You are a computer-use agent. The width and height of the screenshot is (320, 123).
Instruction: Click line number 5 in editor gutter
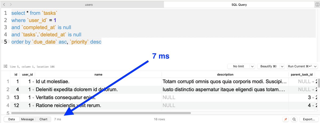5,42
